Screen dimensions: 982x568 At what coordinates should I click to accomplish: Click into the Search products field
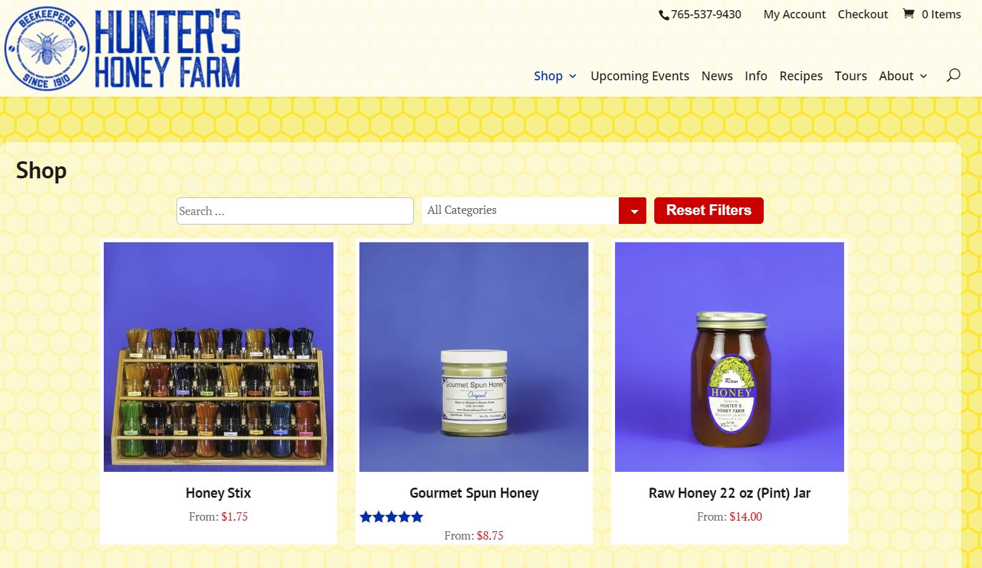pos(295,211)
